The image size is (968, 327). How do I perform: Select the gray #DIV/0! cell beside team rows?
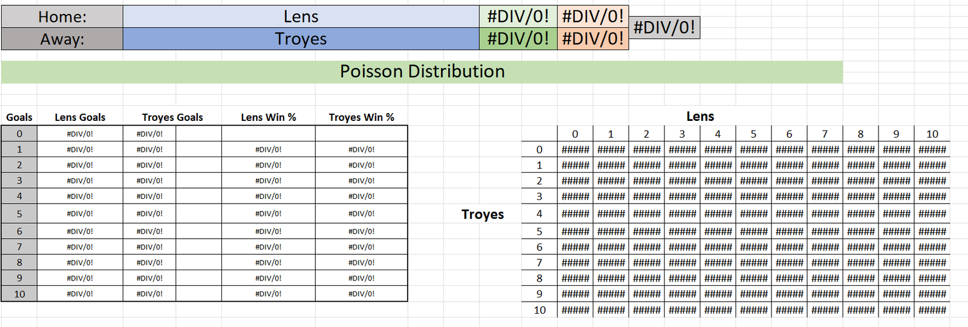(664, 27)
